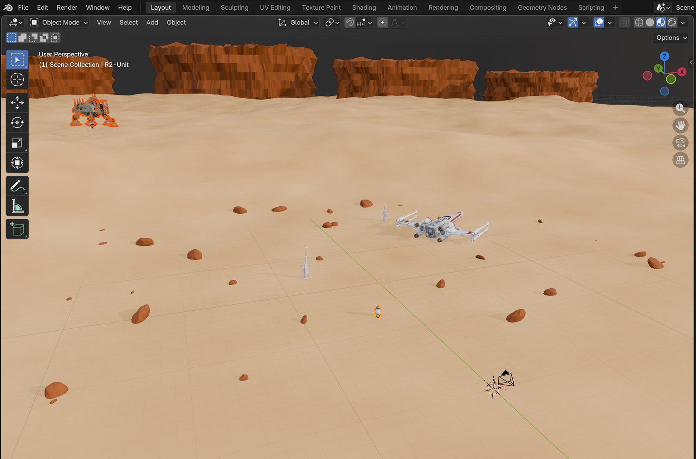Switch to the Geometry Nodes workspace tab
Viewport: 696px width, 459px height.
(542, 7)
